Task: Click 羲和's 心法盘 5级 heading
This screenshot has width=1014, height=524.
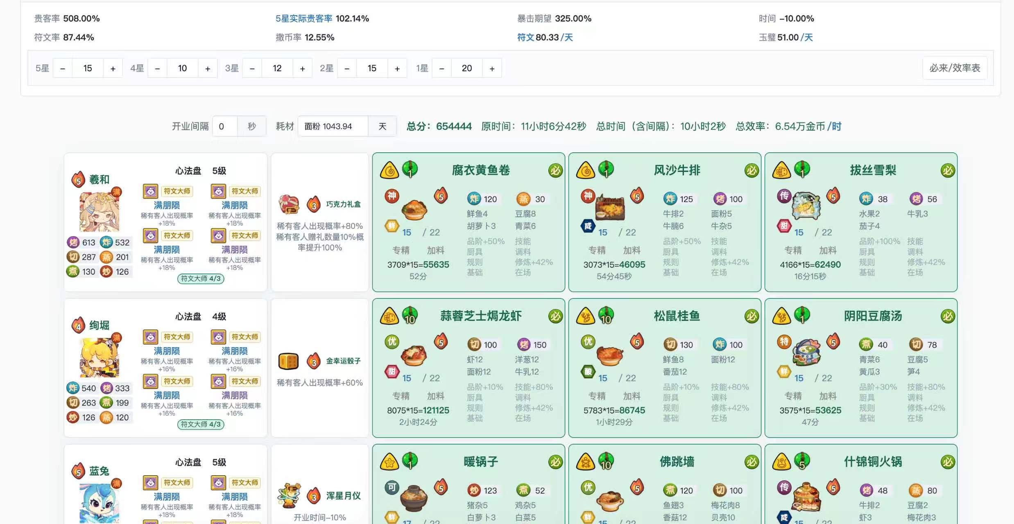Action: click(201, 171)
